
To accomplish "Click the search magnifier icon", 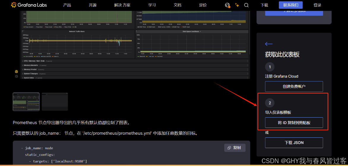I will (x=246, y=5).
